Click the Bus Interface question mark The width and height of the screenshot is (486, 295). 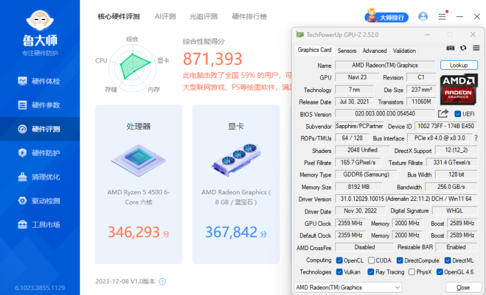(x=476, y=138)
